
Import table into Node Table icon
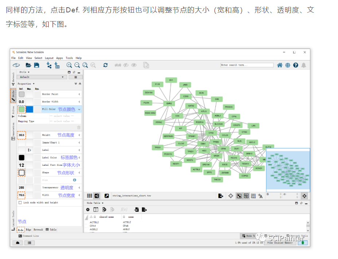tap(136, 209)
